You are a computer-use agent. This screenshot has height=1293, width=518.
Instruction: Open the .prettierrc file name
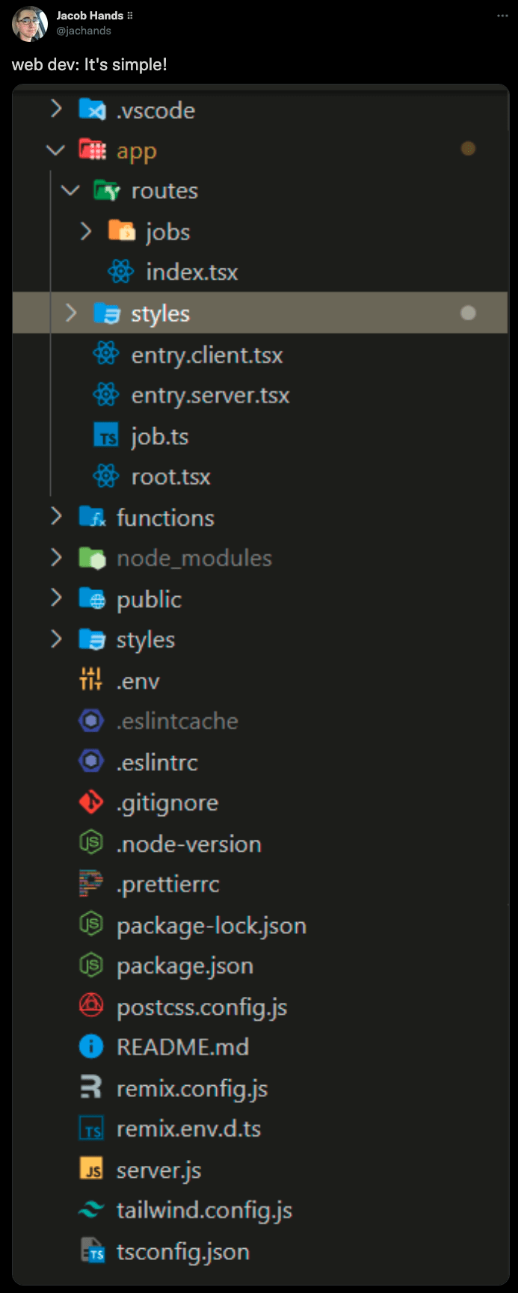(x=168, y=885)
